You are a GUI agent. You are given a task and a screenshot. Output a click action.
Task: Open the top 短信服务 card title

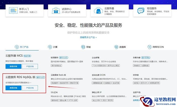pos(152,8)
